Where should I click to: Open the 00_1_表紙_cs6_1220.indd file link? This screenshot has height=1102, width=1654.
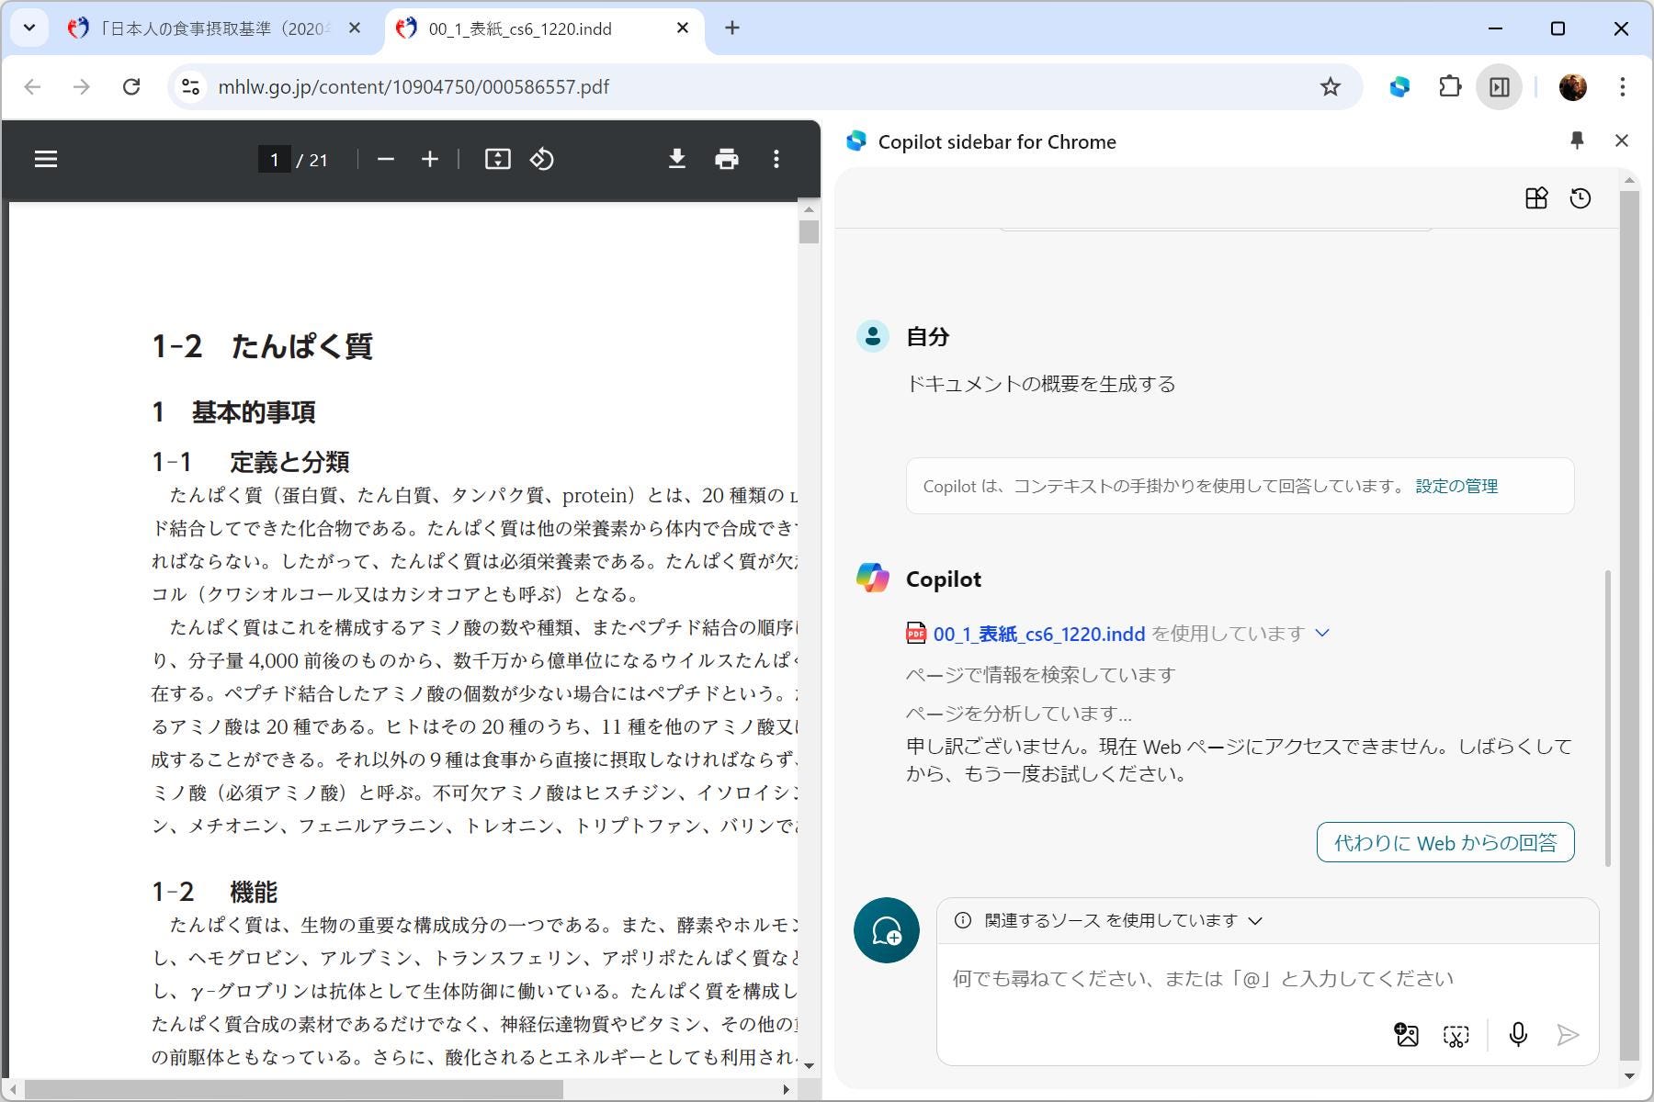pos(1038,634)
